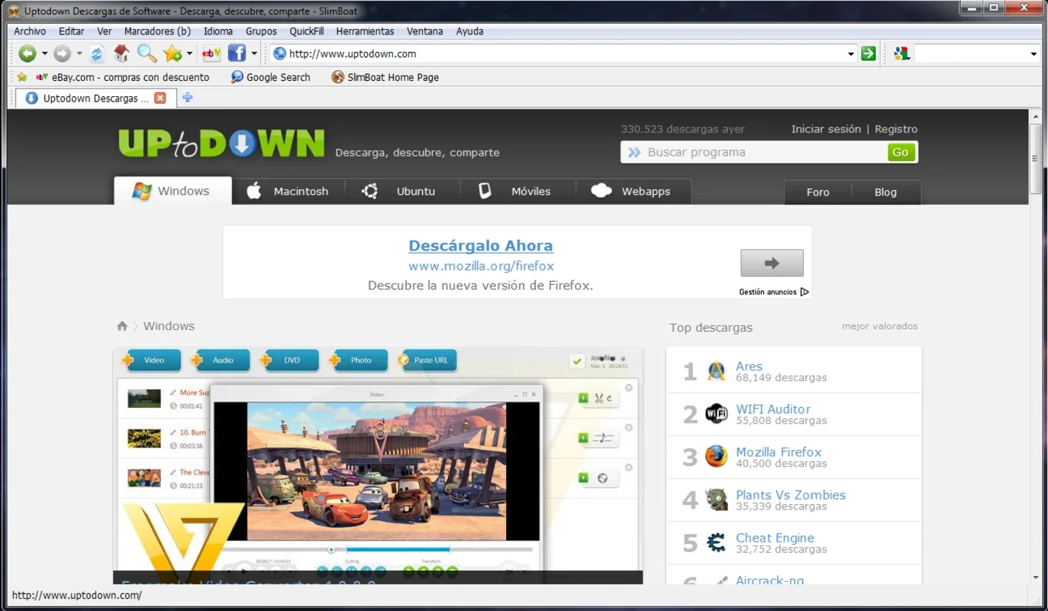Open the forward button history dropdown arrow
Screen dimensions: 1048x611
(79, 53)
